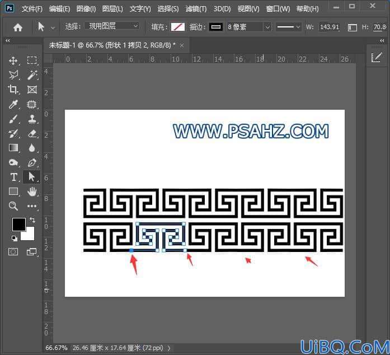Select the Gradient tool
This screenshot has height=355, width=390.
(13, 148)
